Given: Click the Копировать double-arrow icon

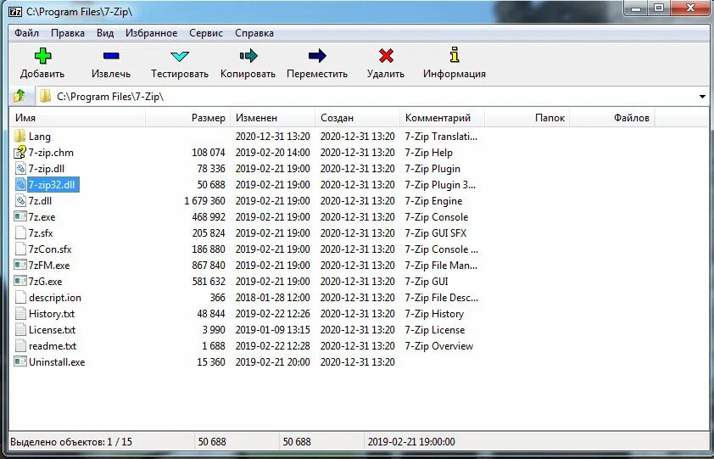Looking at the screenshot, I should [248, 56].
